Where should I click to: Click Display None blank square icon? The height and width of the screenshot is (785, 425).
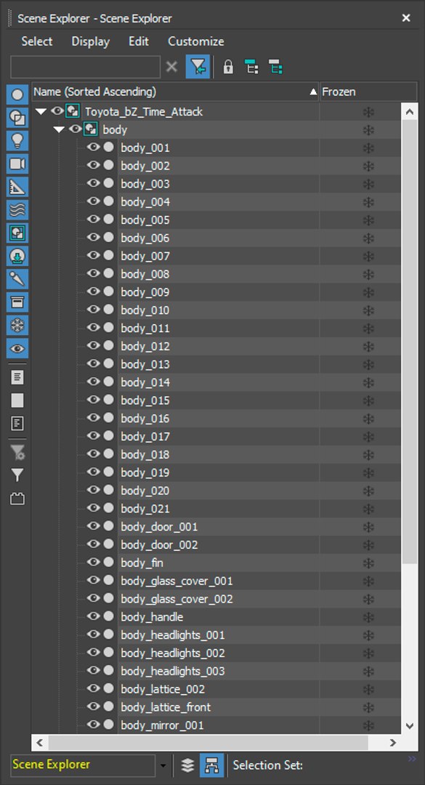pyautogui.click(x=17, y=400)
